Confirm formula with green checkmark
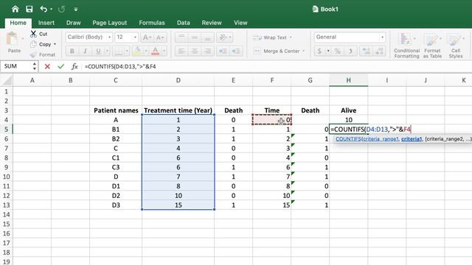The height and width of the screenshot is (265, 472). (x=60, y=66)
